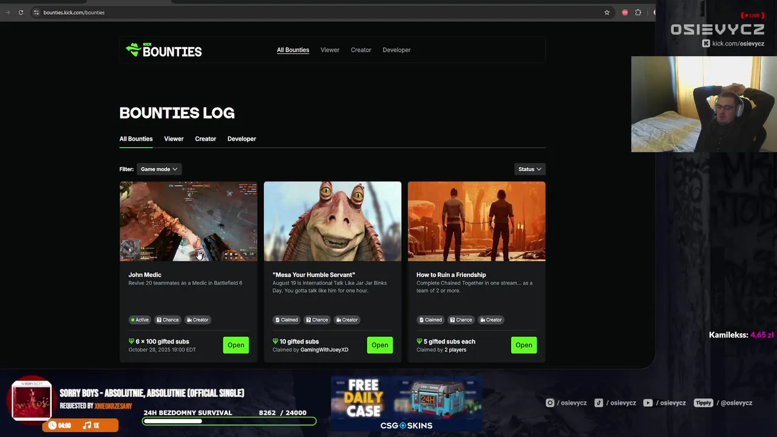The width and height of the screenshot is (777, 437).
Task: Click the Claimed tag on Mesa Your Humble Servant
Action: [287, 320]
